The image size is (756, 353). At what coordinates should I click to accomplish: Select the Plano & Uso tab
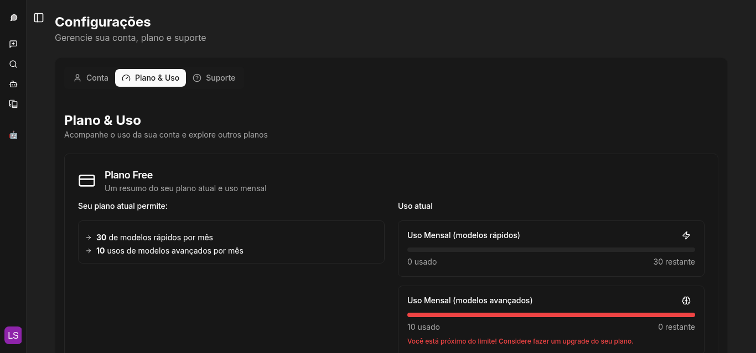[151, 78]
